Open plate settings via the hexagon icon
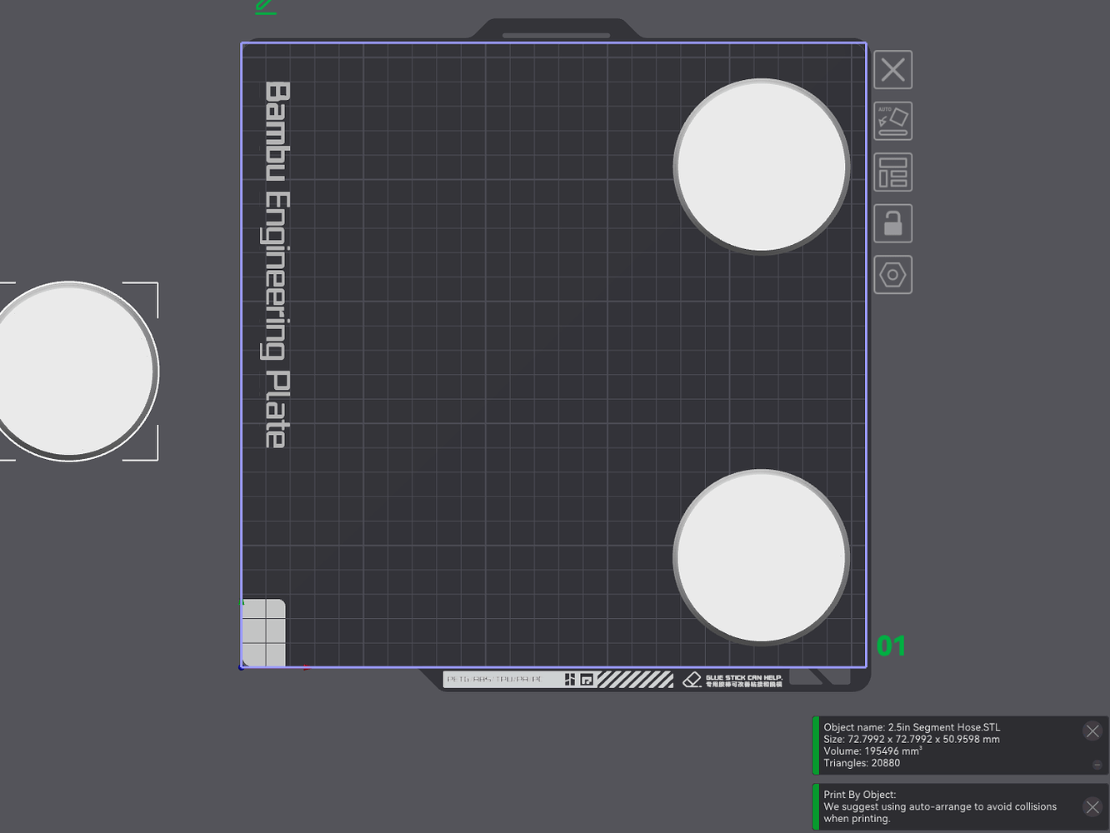1110x833 pixels. coord(892,274)
